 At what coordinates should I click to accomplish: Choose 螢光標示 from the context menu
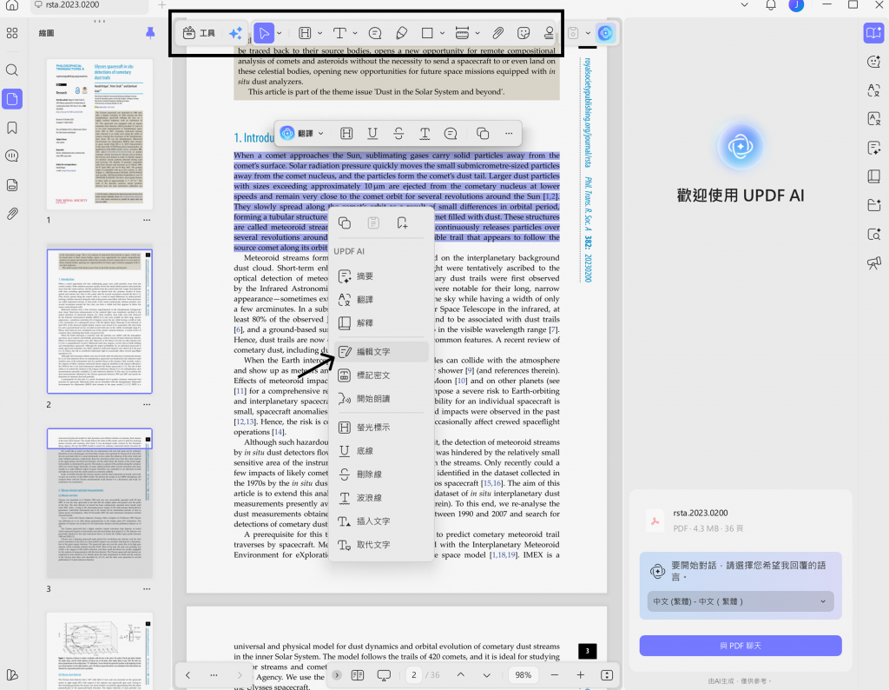pyautogui.click(x=381, y=428)
